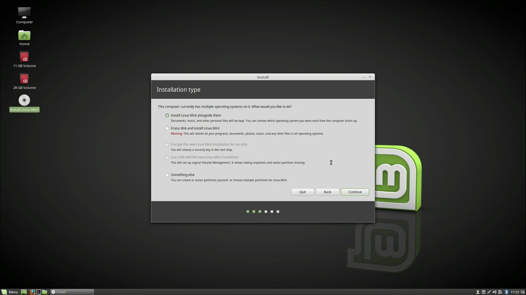
Task: Select the 11 GB Volume icon
Action: coord(24,57)
